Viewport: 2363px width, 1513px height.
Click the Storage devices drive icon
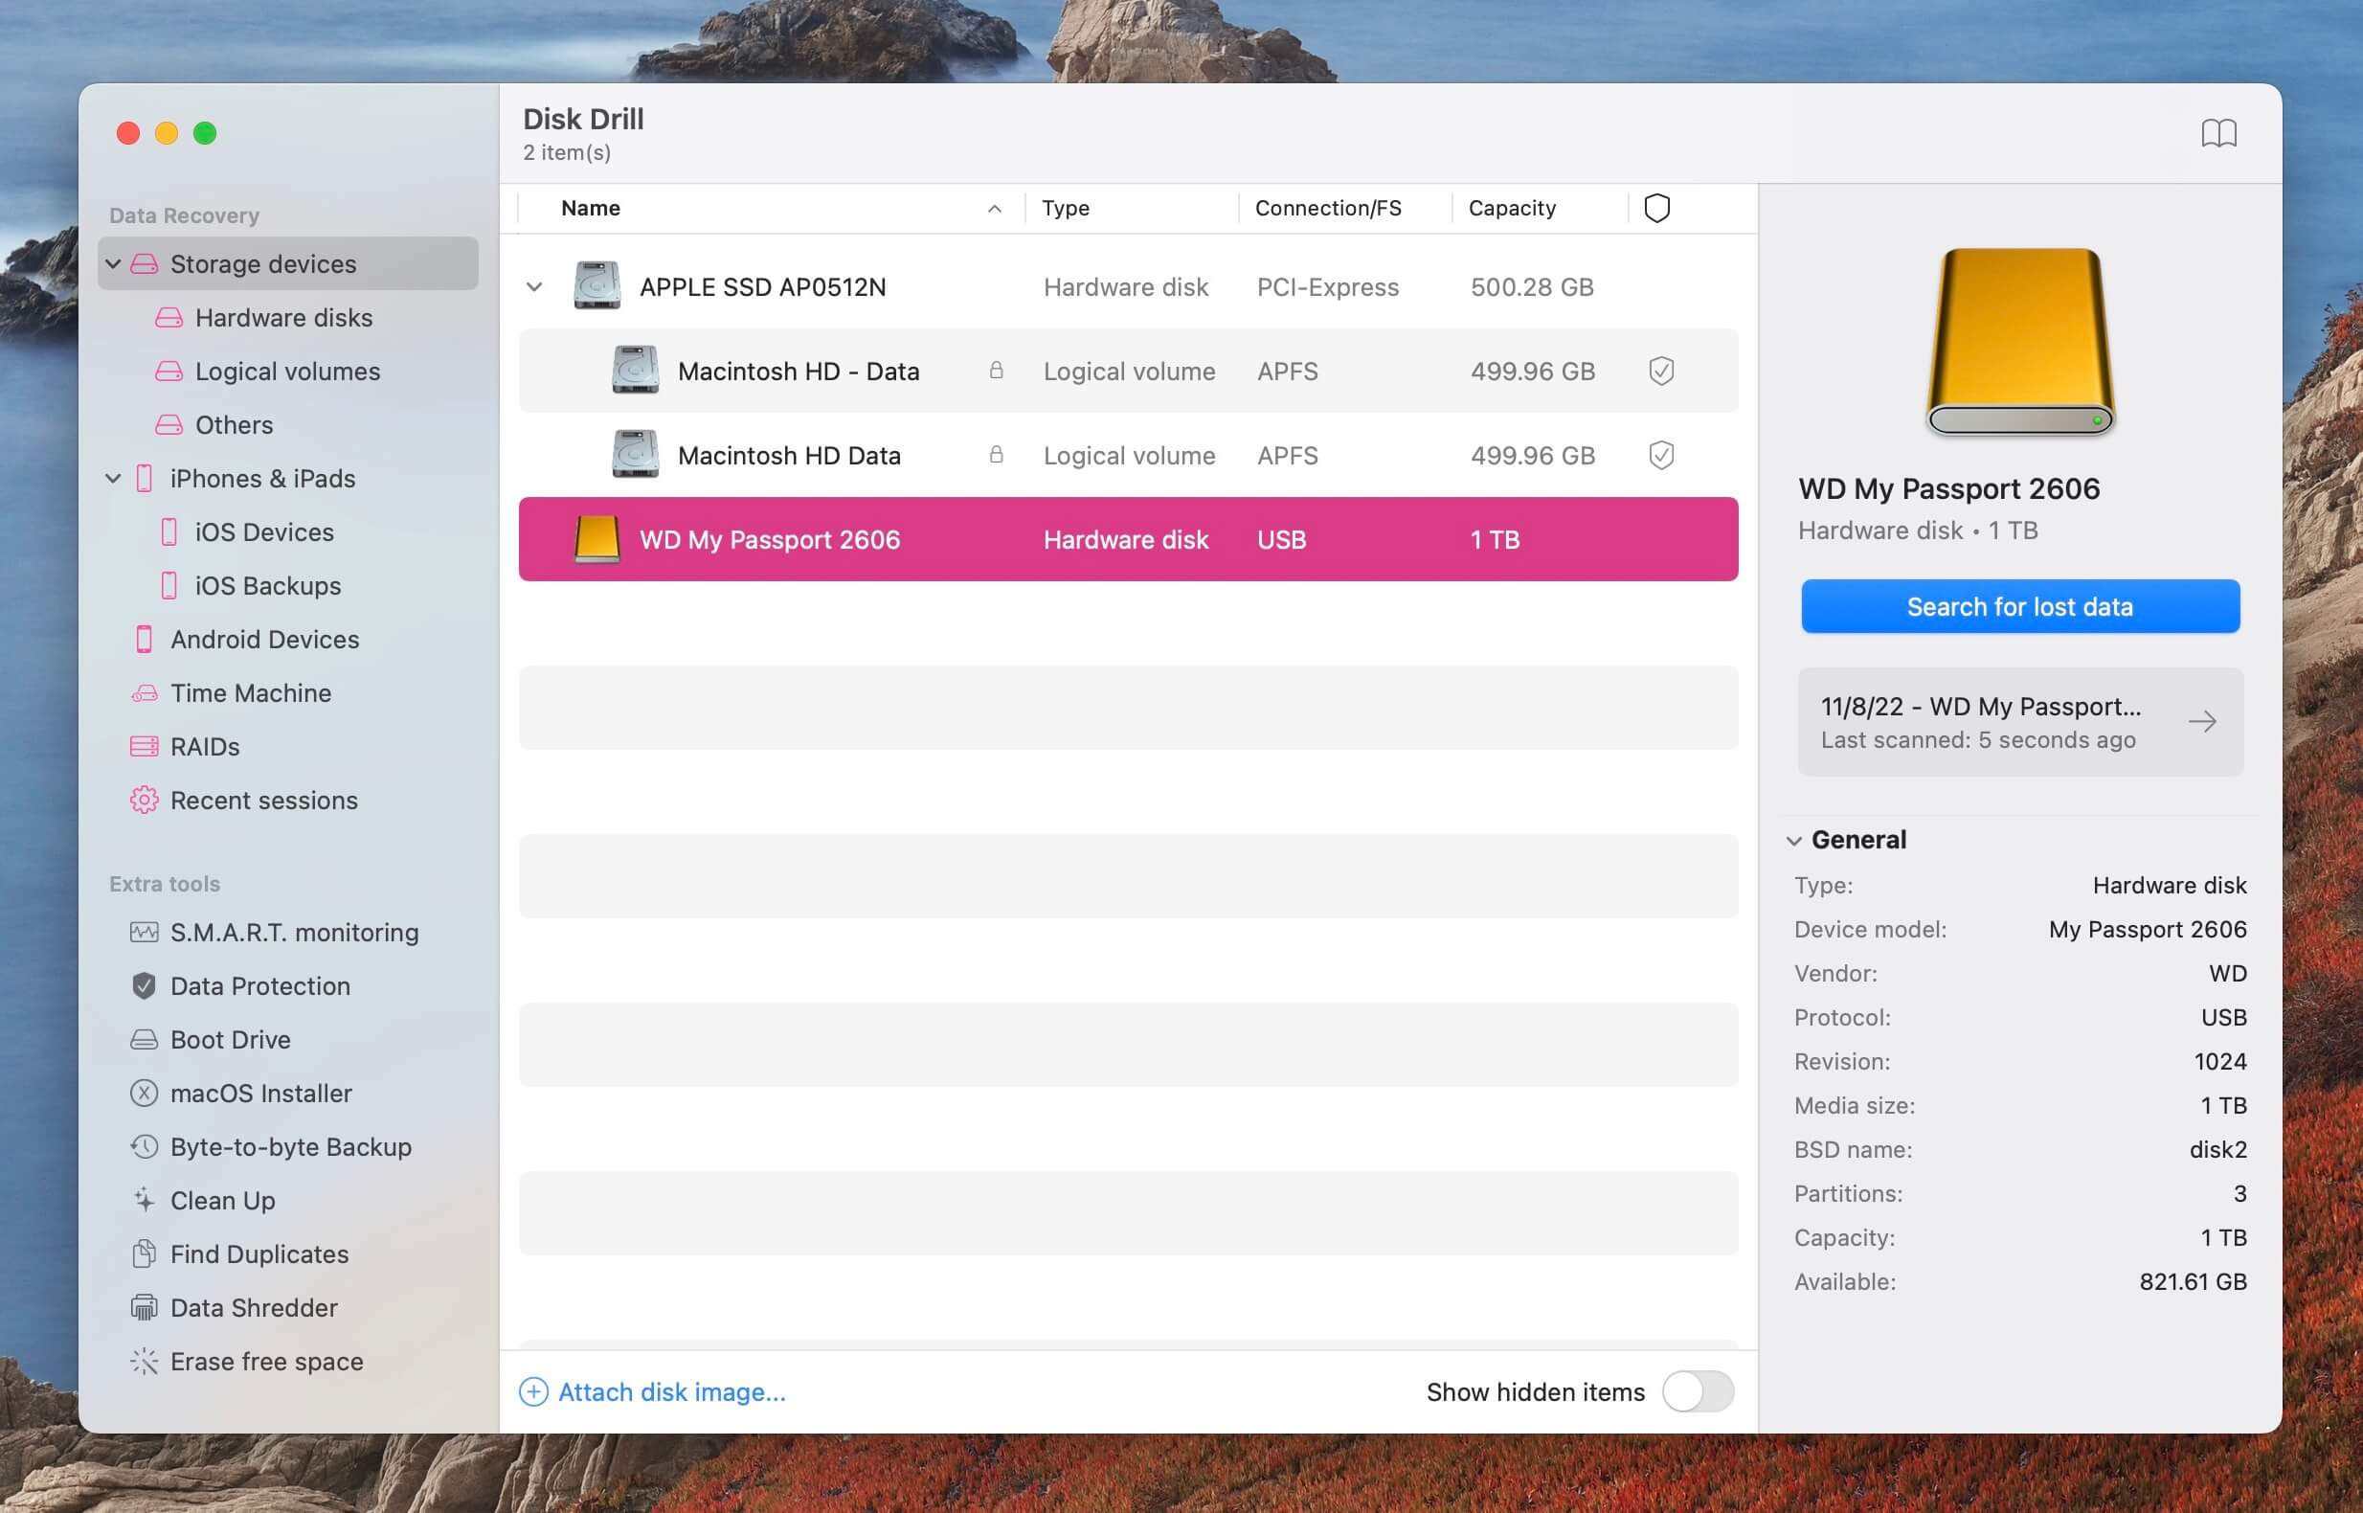coord(145,263)
